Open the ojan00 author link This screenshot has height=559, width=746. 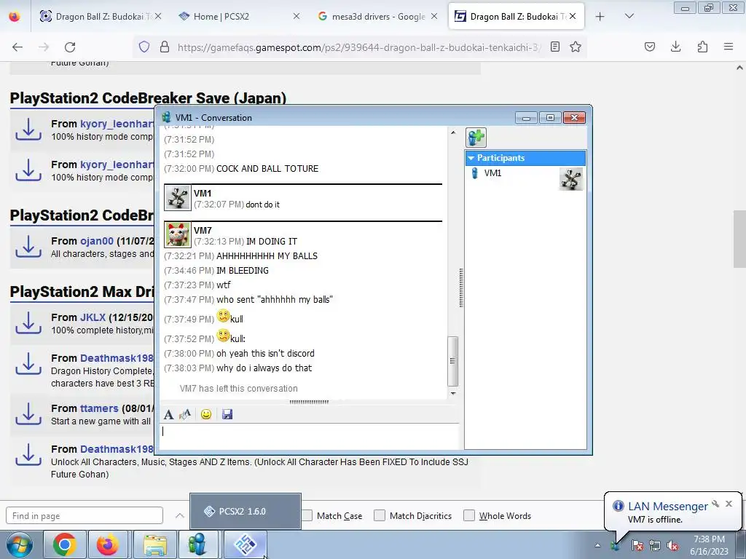(x=97, y=241)
